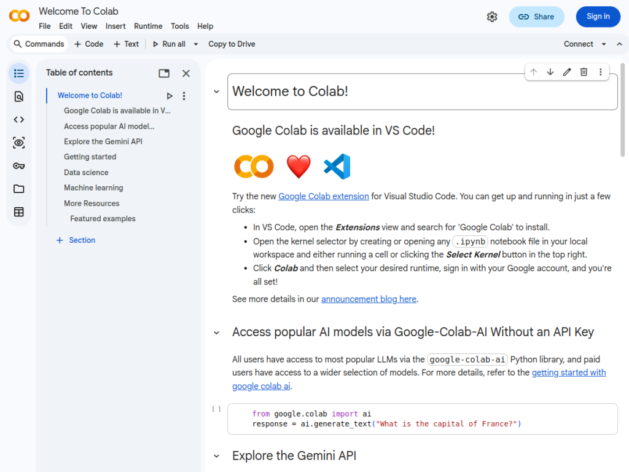Go to Machine learning entry
This screenshot has width=629, height=472.
click(93, 188)
